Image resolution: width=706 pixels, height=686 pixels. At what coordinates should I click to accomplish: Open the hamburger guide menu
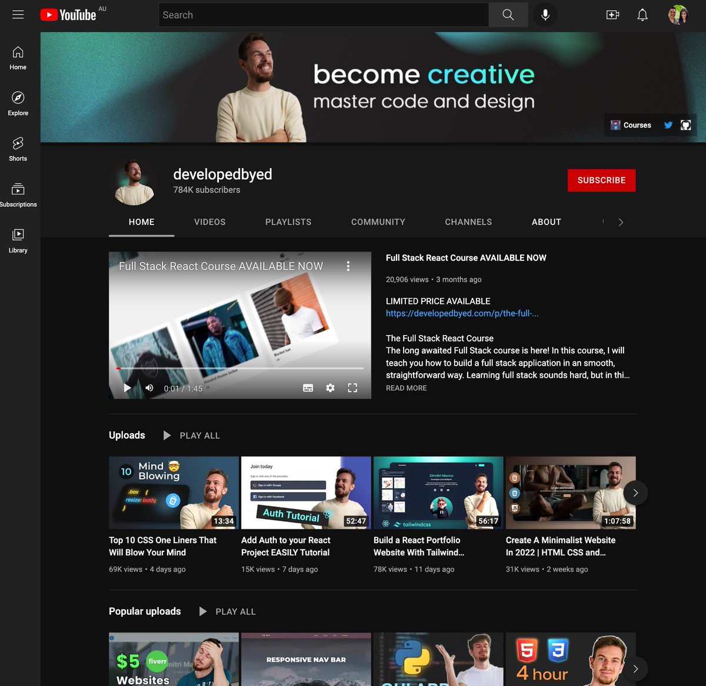[x=18, y=15]
